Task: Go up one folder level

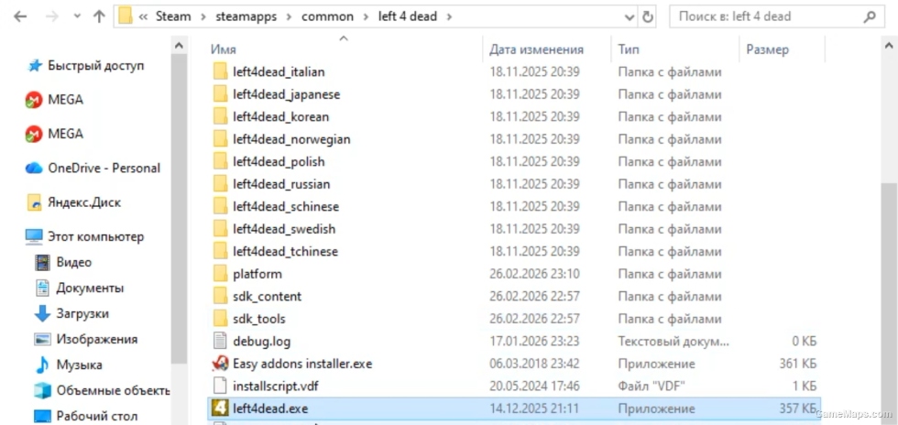Action: coord(99,16)
